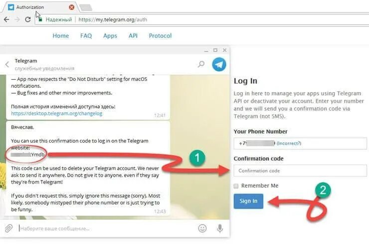Go back from Telegram chat with chevron
Image resolution: width=369 pixels, height=244 pixels.
tap(7, 64)
